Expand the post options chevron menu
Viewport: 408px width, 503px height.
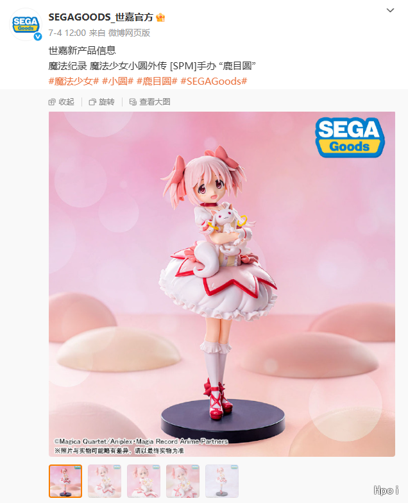point(390,10)
